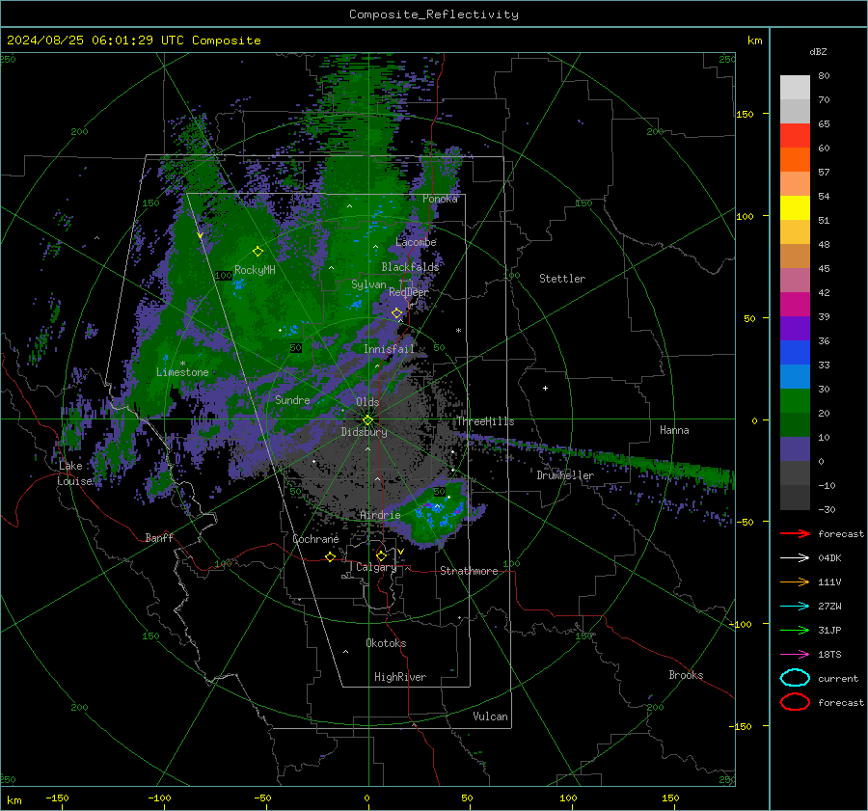Click the Calgary city label

click(x=376, y=567)
